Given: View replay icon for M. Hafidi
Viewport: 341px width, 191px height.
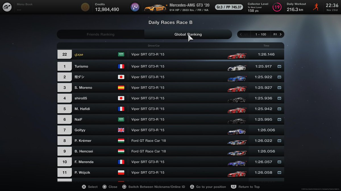Looking at the screenshot, I should point(279,109).
